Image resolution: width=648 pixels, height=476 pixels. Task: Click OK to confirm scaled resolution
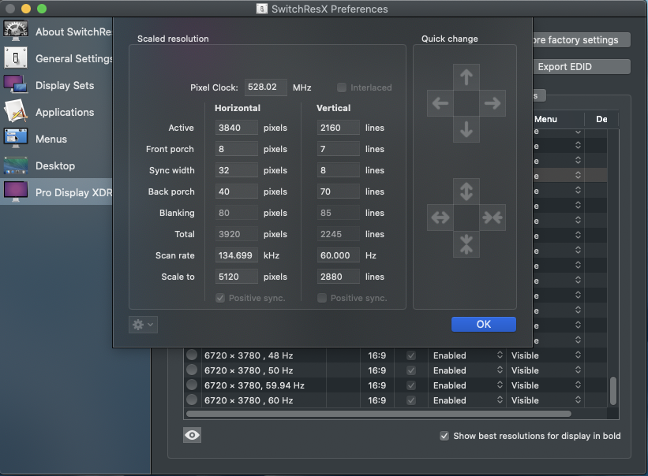pos(484,324)
